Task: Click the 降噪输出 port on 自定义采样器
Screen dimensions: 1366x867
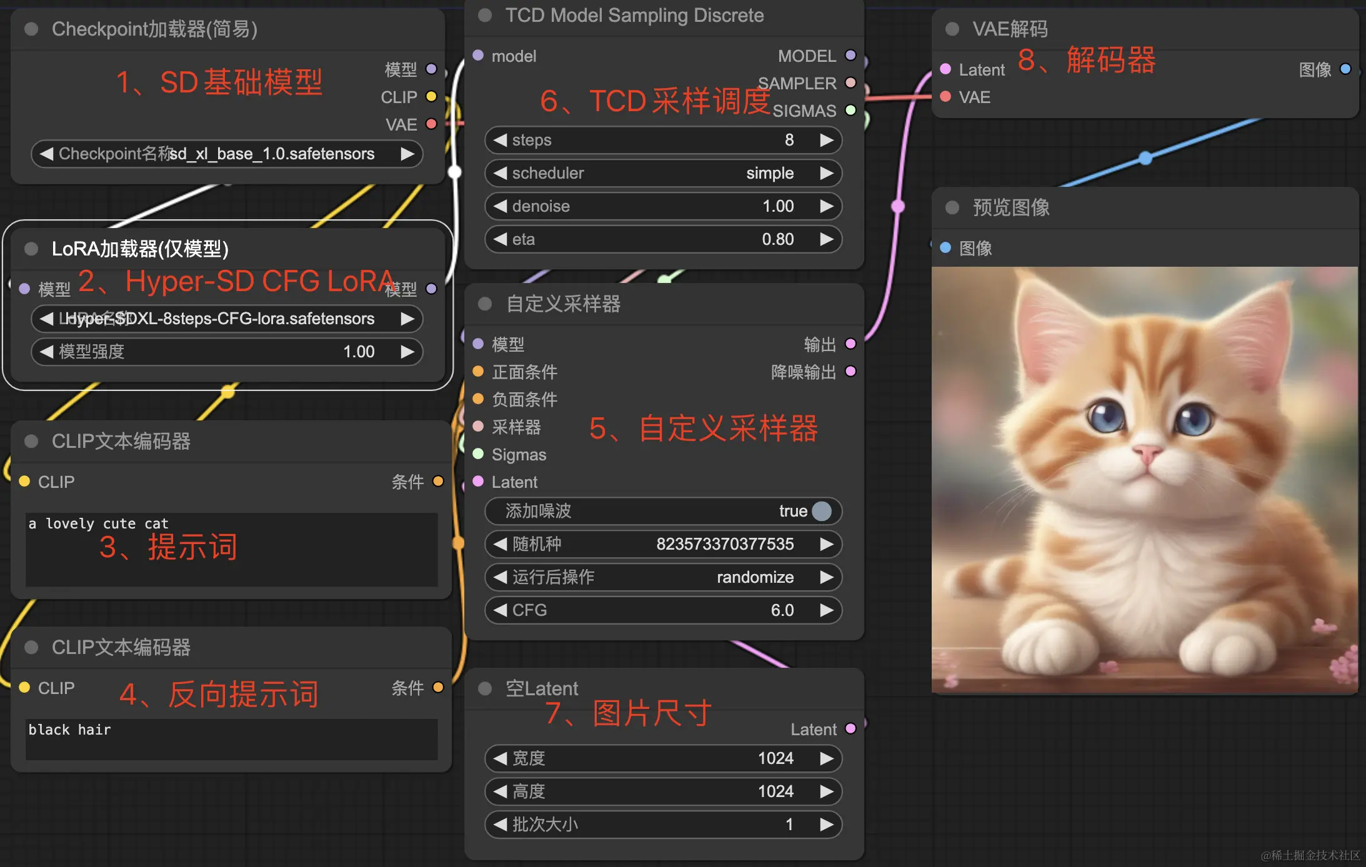Action: click(850, 372)
